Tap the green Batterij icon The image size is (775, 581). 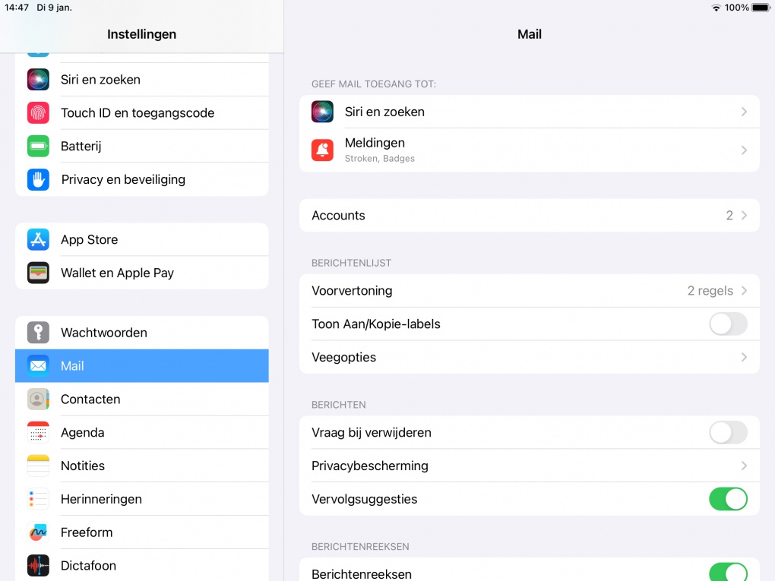(x=38, y=147)
